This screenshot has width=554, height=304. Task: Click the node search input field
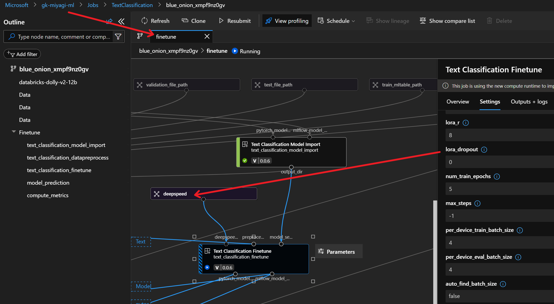64,37
